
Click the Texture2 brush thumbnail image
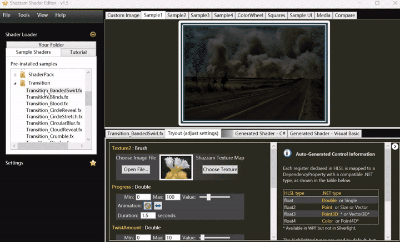click(176, 167)
